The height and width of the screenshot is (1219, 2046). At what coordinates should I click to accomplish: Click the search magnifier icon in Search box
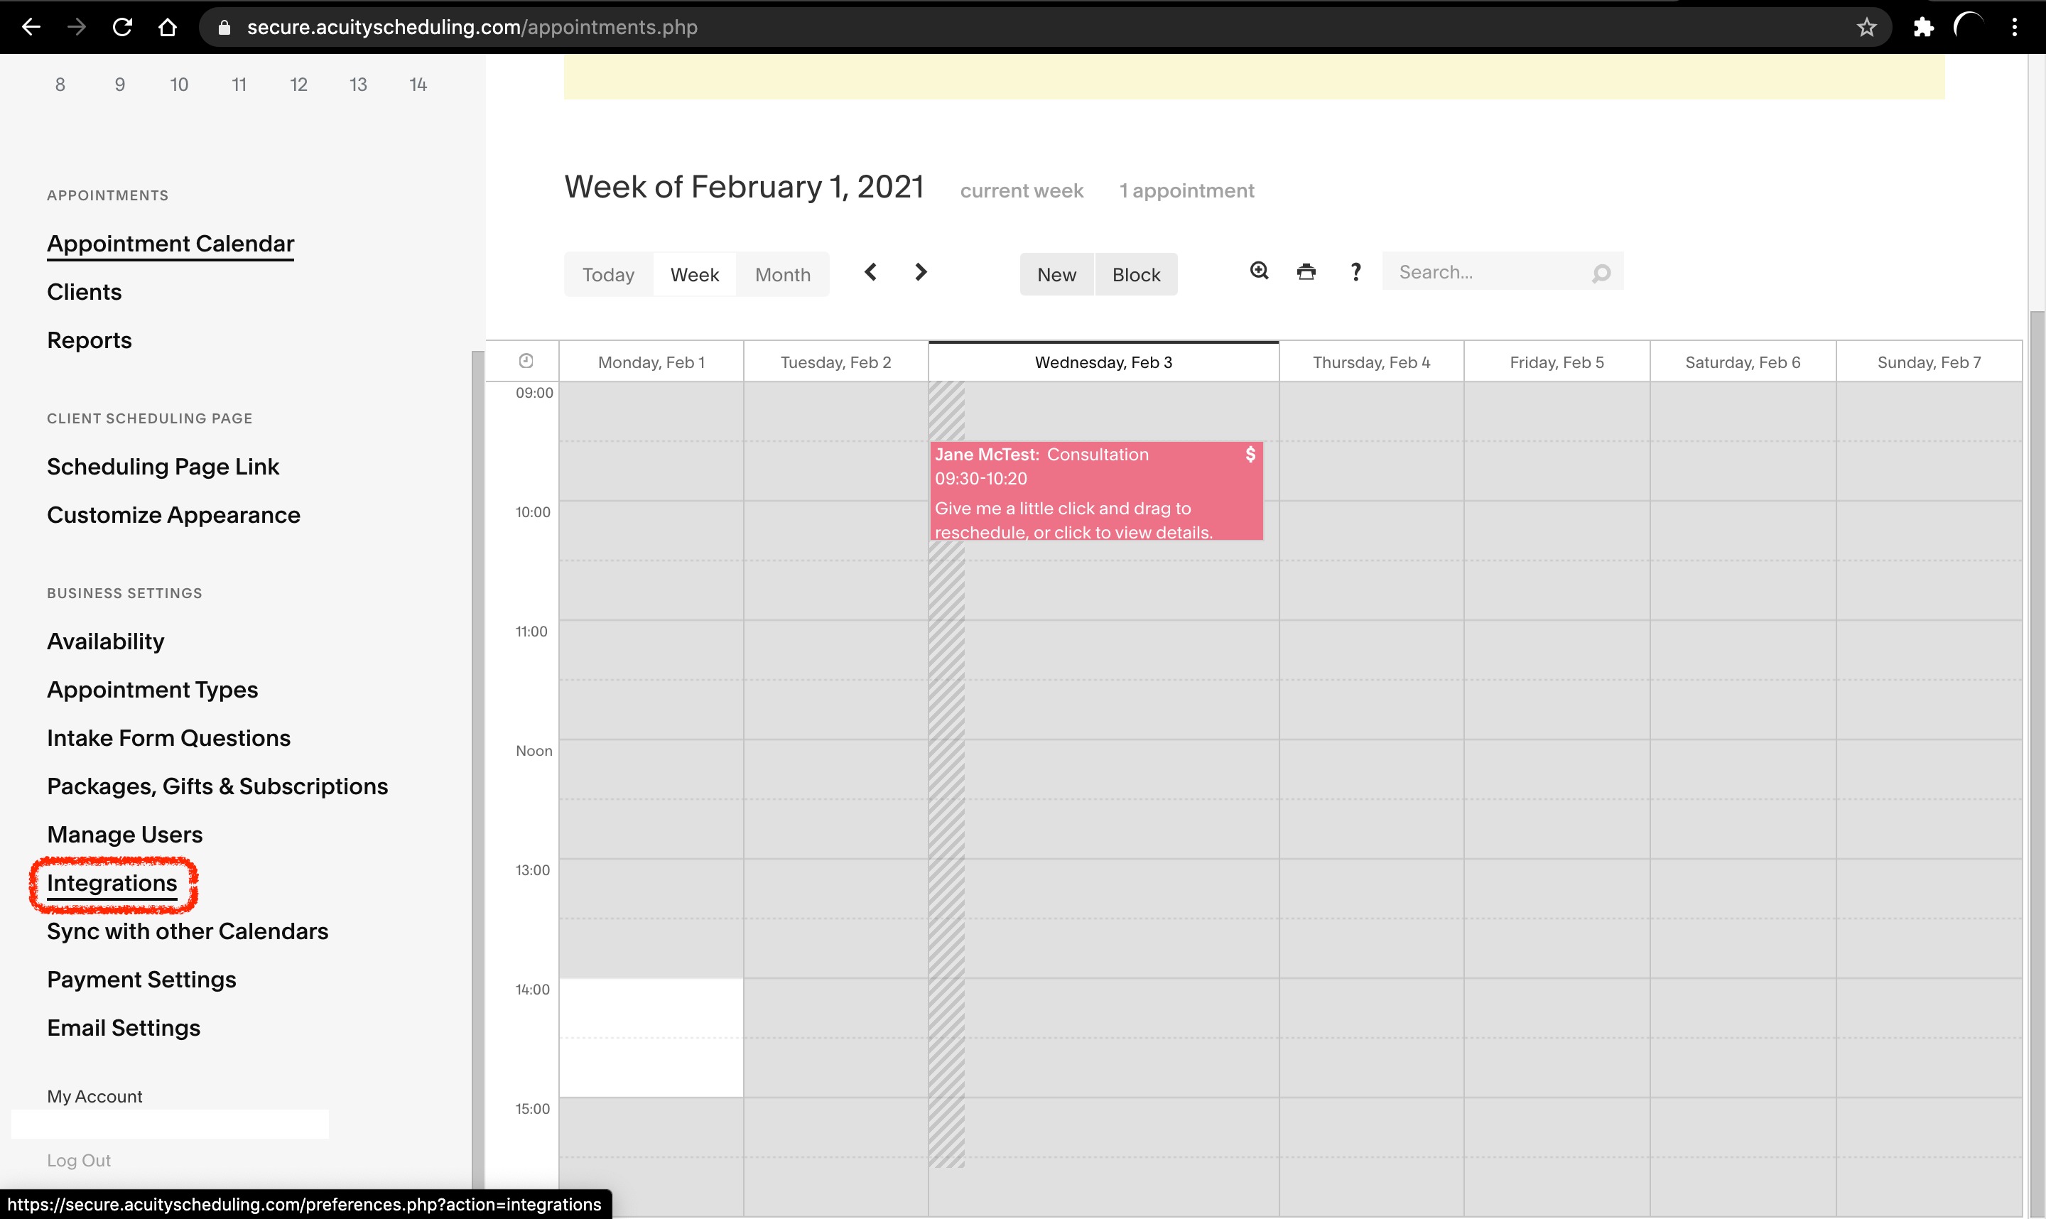(1601, 273)
